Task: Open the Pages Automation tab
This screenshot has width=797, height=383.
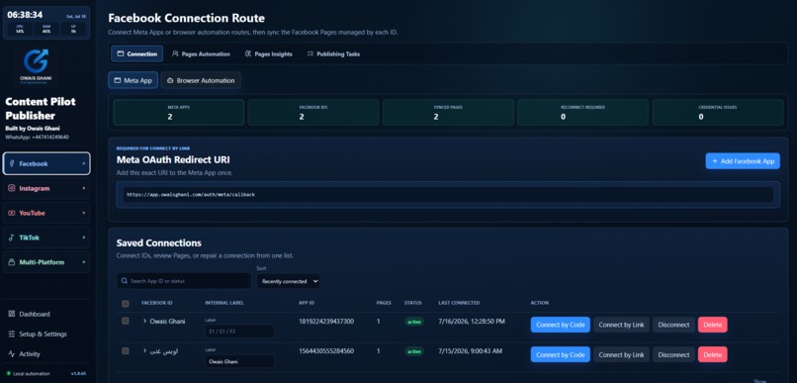Action: tap(201, 53)
